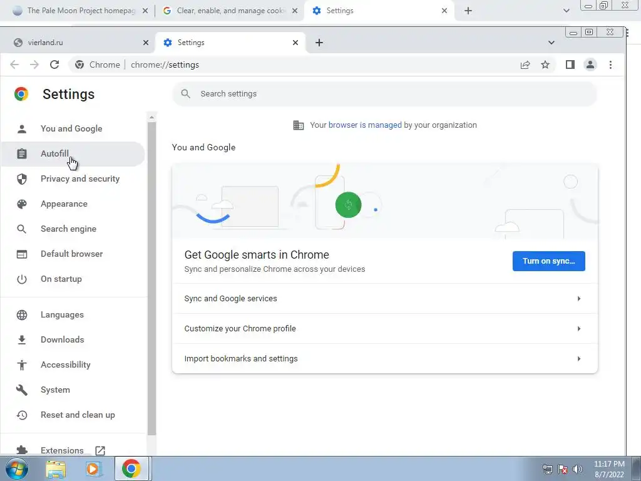
Task: Click Show desktop button at taskbar edge
Action: tap(637, 468)
